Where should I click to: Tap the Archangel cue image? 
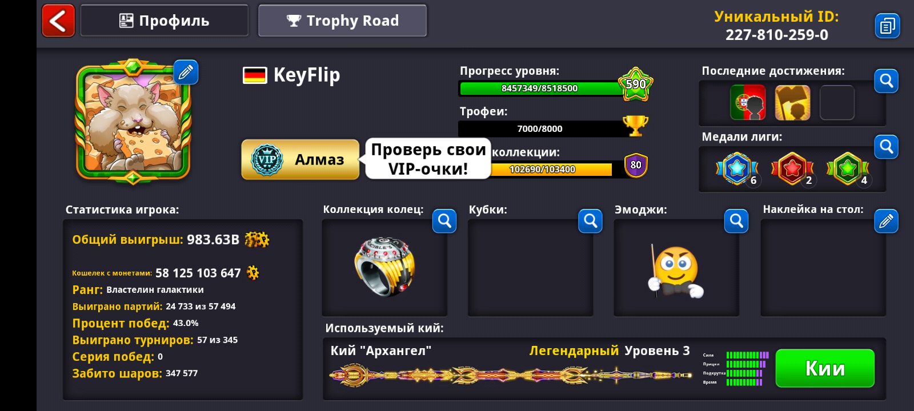(511, 375)
